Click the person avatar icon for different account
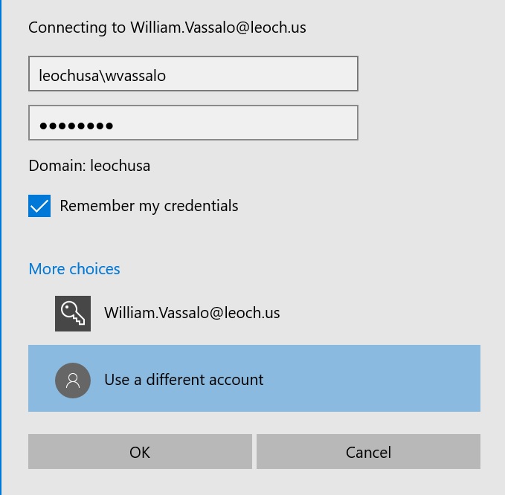Screen dimensions: 505x495 coord(73,381)
